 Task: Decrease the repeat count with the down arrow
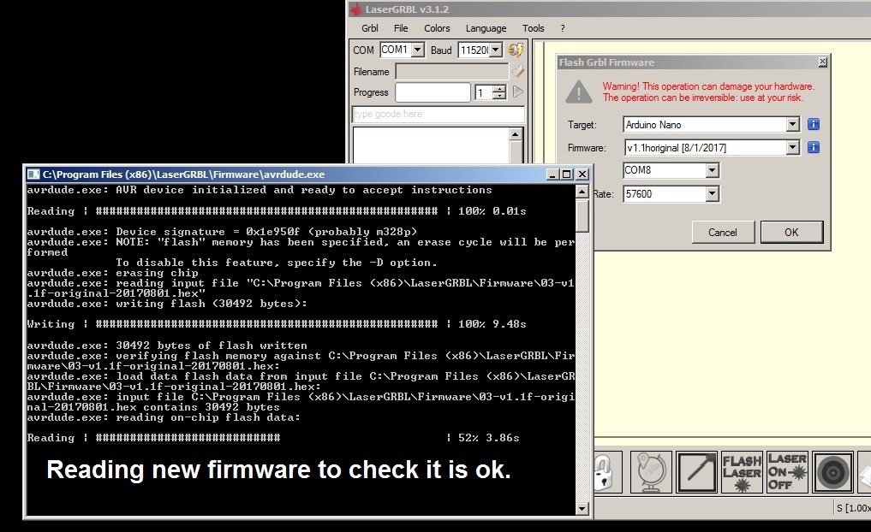[499, 96]
